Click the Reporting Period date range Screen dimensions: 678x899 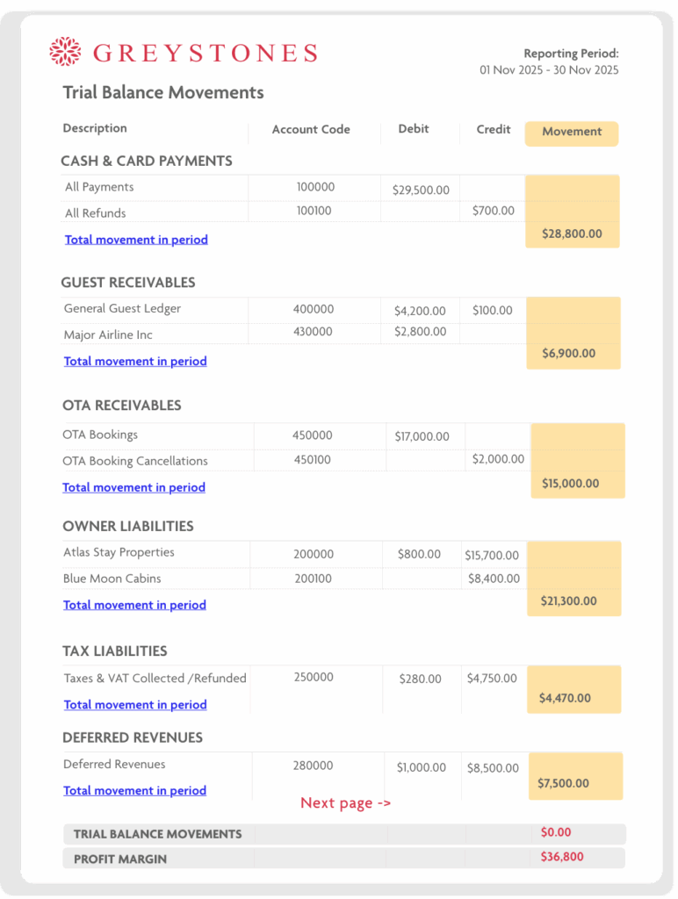pyautogui.click(x=549, y=70)
